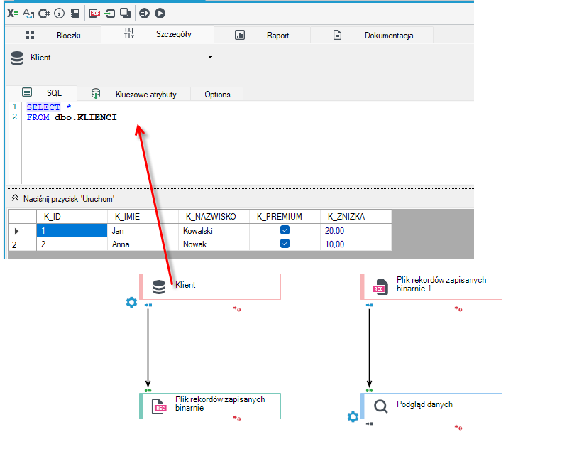This screenshot has height=469, width=567.
Task: Open the C# script toolbar icon
Action: (x=44, y=14)
